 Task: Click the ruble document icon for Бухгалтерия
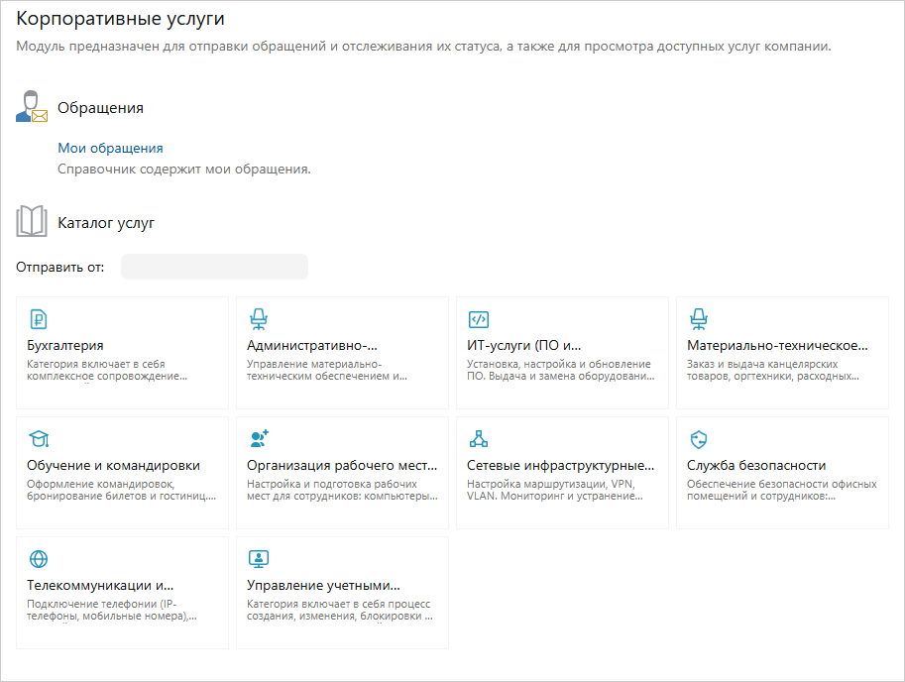[x=39, y=319]
